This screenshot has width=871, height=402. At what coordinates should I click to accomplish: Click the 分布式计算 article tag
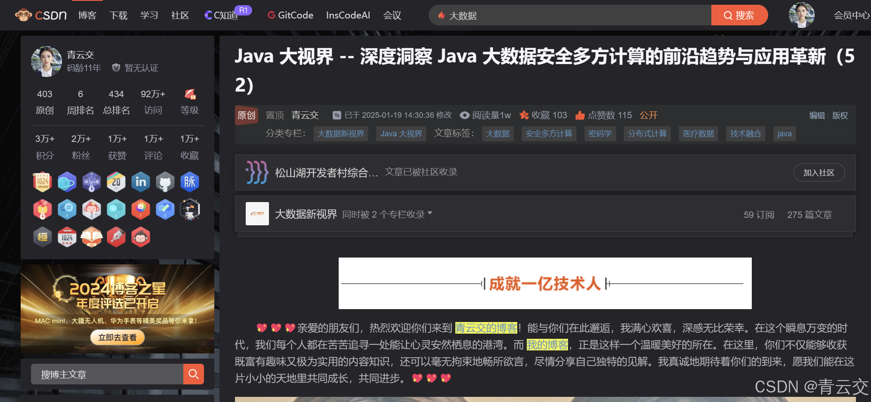click(647, 134)
